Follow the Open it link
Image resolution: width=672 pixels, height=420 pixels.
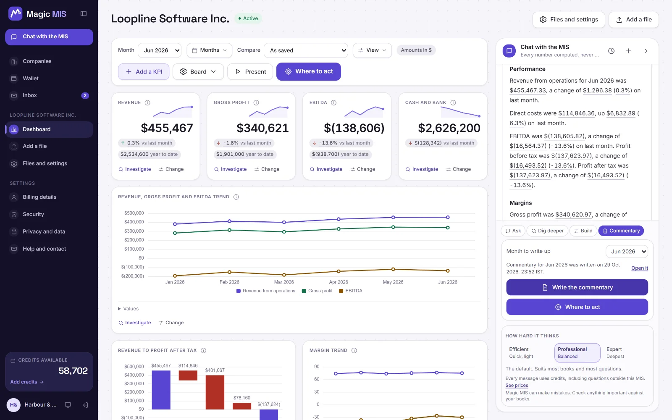point(640,268)
